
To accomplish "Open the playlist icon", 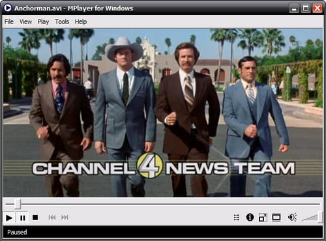I will pos(237,218).
